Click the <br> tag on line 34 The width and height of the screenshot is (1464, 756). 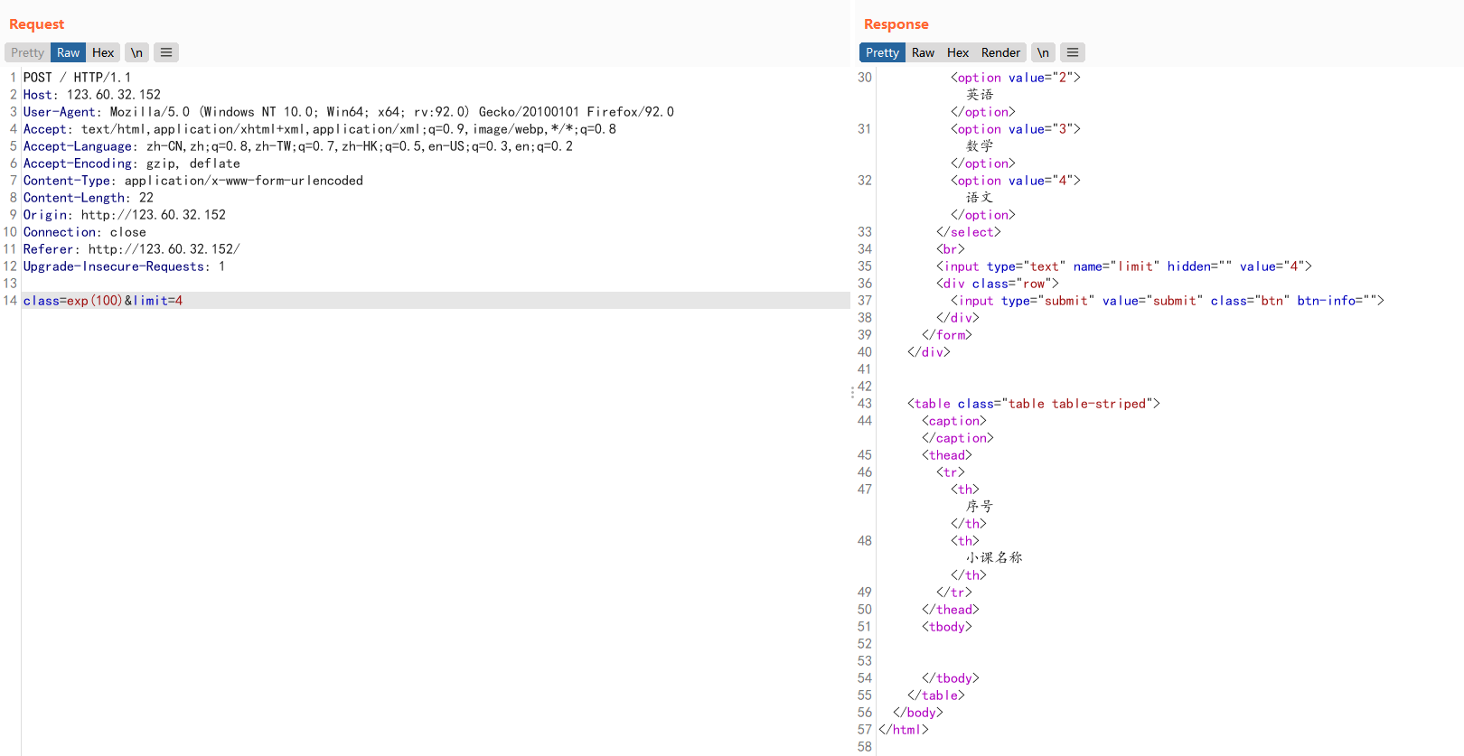coord(951,249)
